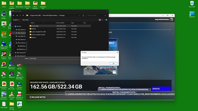Open the address bar history dropdown

click(79, 15)
